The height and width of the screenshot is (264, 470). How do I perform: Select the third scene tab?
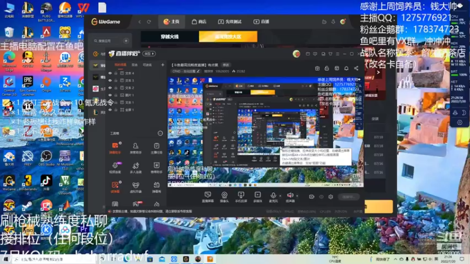[x=147, y=65]
